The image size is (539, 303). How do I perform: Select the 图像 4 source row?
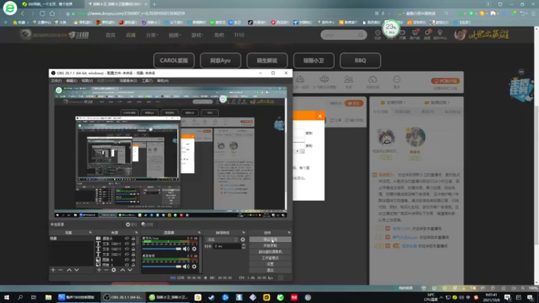[x=116, y=260]
